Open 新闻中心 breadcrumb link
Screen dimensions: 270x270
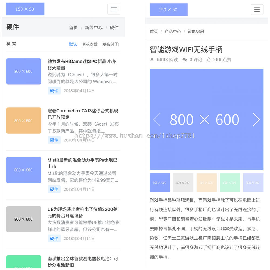(x=93, y=28)
